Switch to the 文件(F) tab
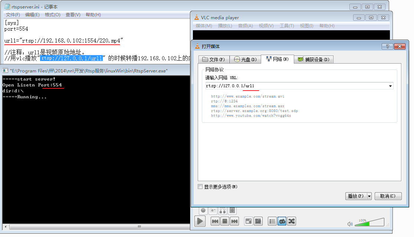 214,60
